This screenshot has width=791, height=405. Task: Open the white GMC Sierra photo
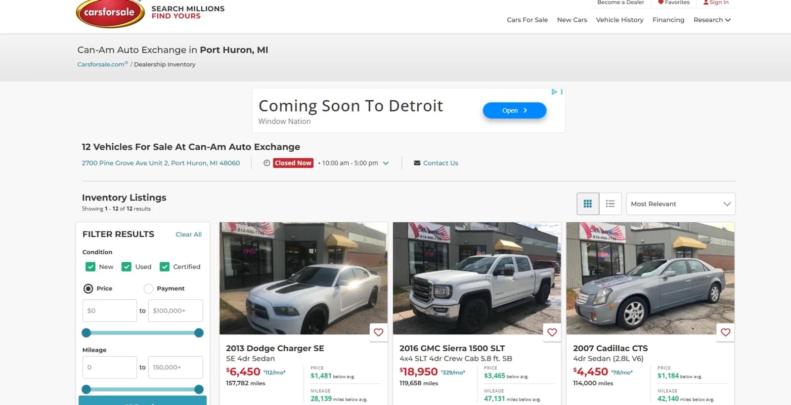[x=477, y=278]
